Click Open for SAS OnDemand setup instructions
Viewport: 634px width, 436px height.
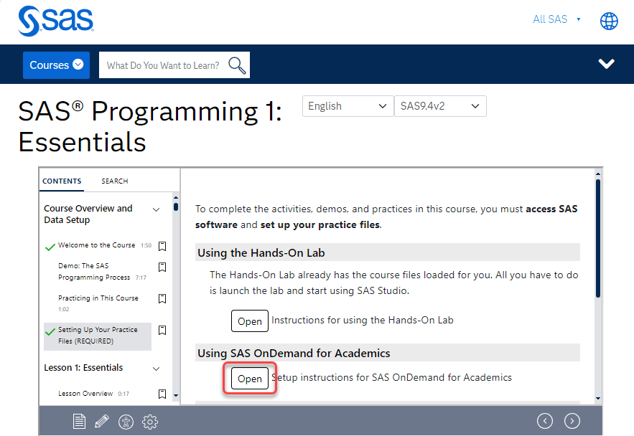(x=249, y=377)
